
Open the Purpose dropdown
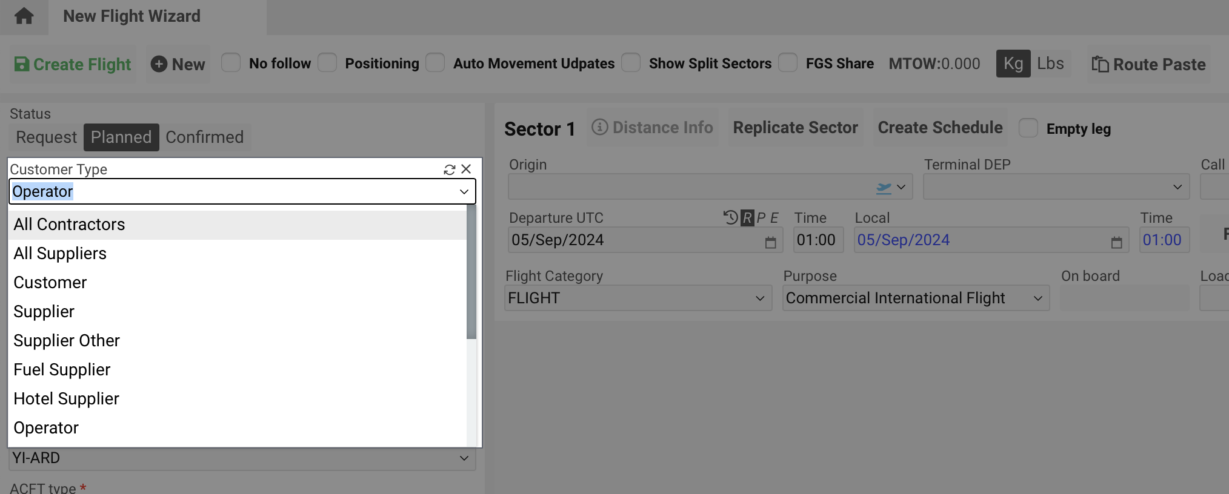tap(1037, 298)
